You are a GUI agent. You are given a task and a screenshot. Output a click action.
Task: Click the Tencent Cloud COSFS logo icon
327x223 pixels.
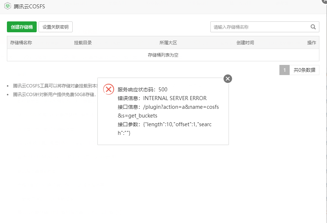(x=8, y=6)
